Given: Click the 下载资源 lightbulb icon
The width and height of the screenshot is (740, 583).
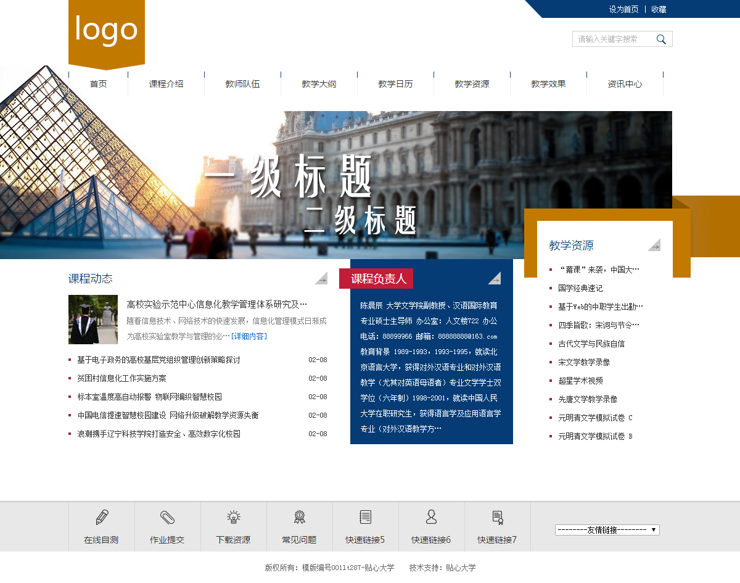Looking at the screenshot, I should [233, 518].
